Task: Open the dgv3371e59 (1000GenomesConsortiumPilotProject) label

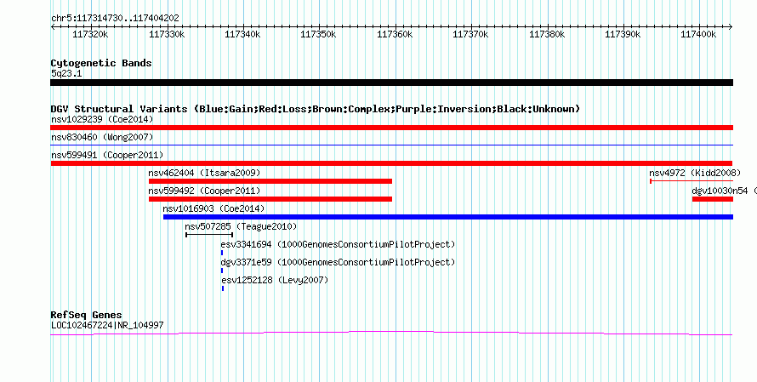Action: pyautogui.click(x=338, y=262)
